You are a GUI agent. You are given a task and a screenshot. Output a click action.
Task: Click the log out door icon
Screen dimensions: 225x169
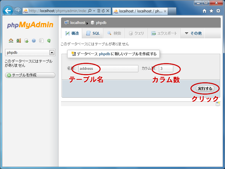coord(19,41)
